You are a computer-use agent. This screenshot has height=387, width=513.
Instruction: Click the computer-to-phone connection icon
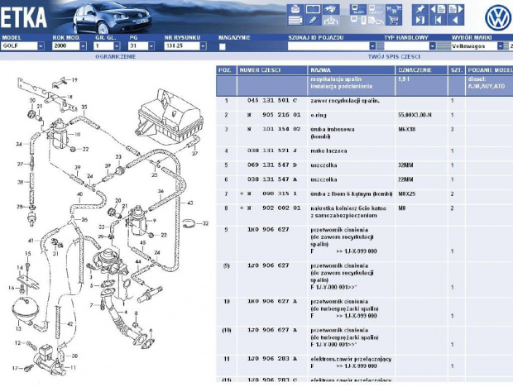click(x=358, y=21)
